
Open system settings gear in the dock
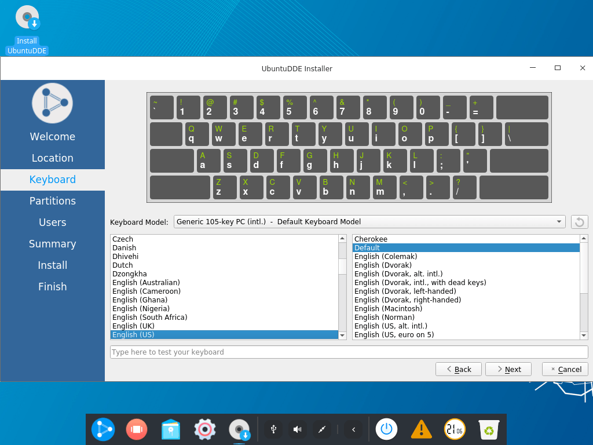pos(204,429)
